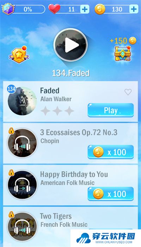Preview Two Tigers headphone thumbnail
This screenshot has height=247, width=141.
(22, 227)
